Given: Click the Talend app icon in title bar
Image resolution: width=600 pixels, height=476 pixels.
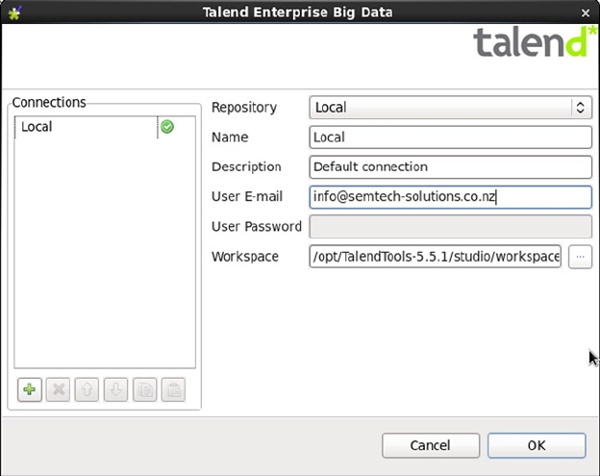Looking at the screenshot, I should 13,12.
